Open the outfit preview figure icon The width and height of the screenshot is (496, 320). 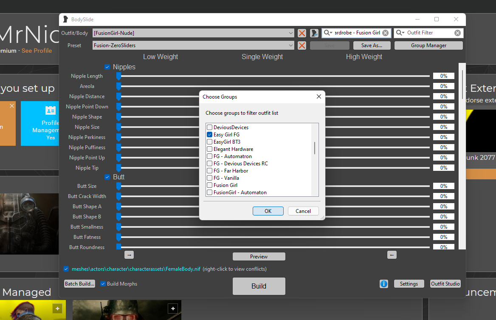(x=314, y=33)
